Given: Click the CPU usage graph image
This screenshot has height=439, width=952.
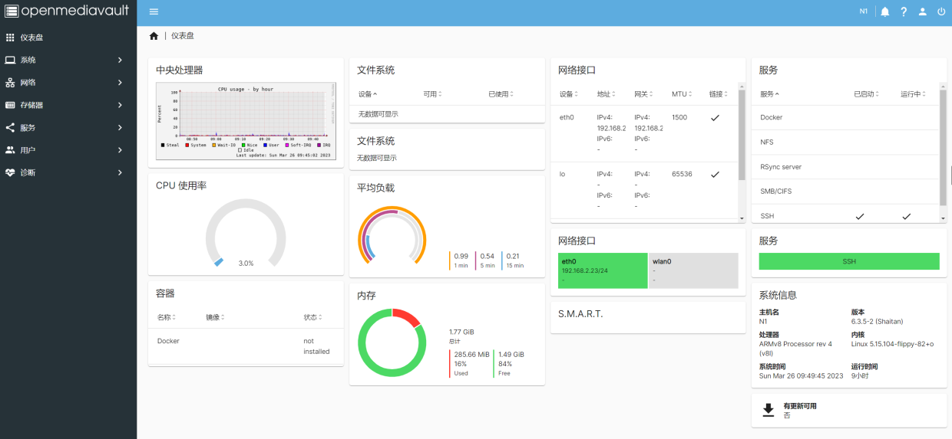Looking at the screenshot, I should coord(246,121).
